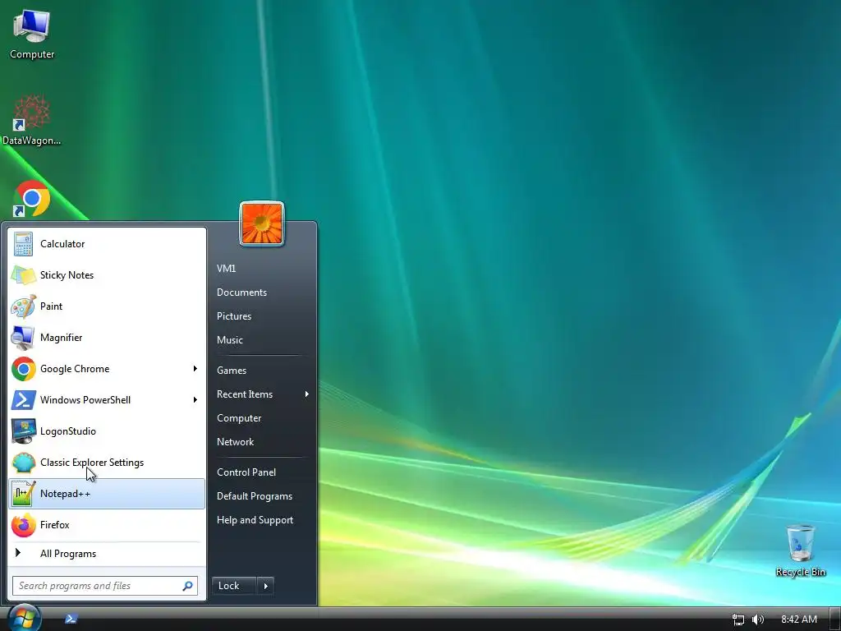The width and height of the screenshot is (841, 631).
Task: Click the volume speaker tray icon
Action: click(x=757, y=619)
